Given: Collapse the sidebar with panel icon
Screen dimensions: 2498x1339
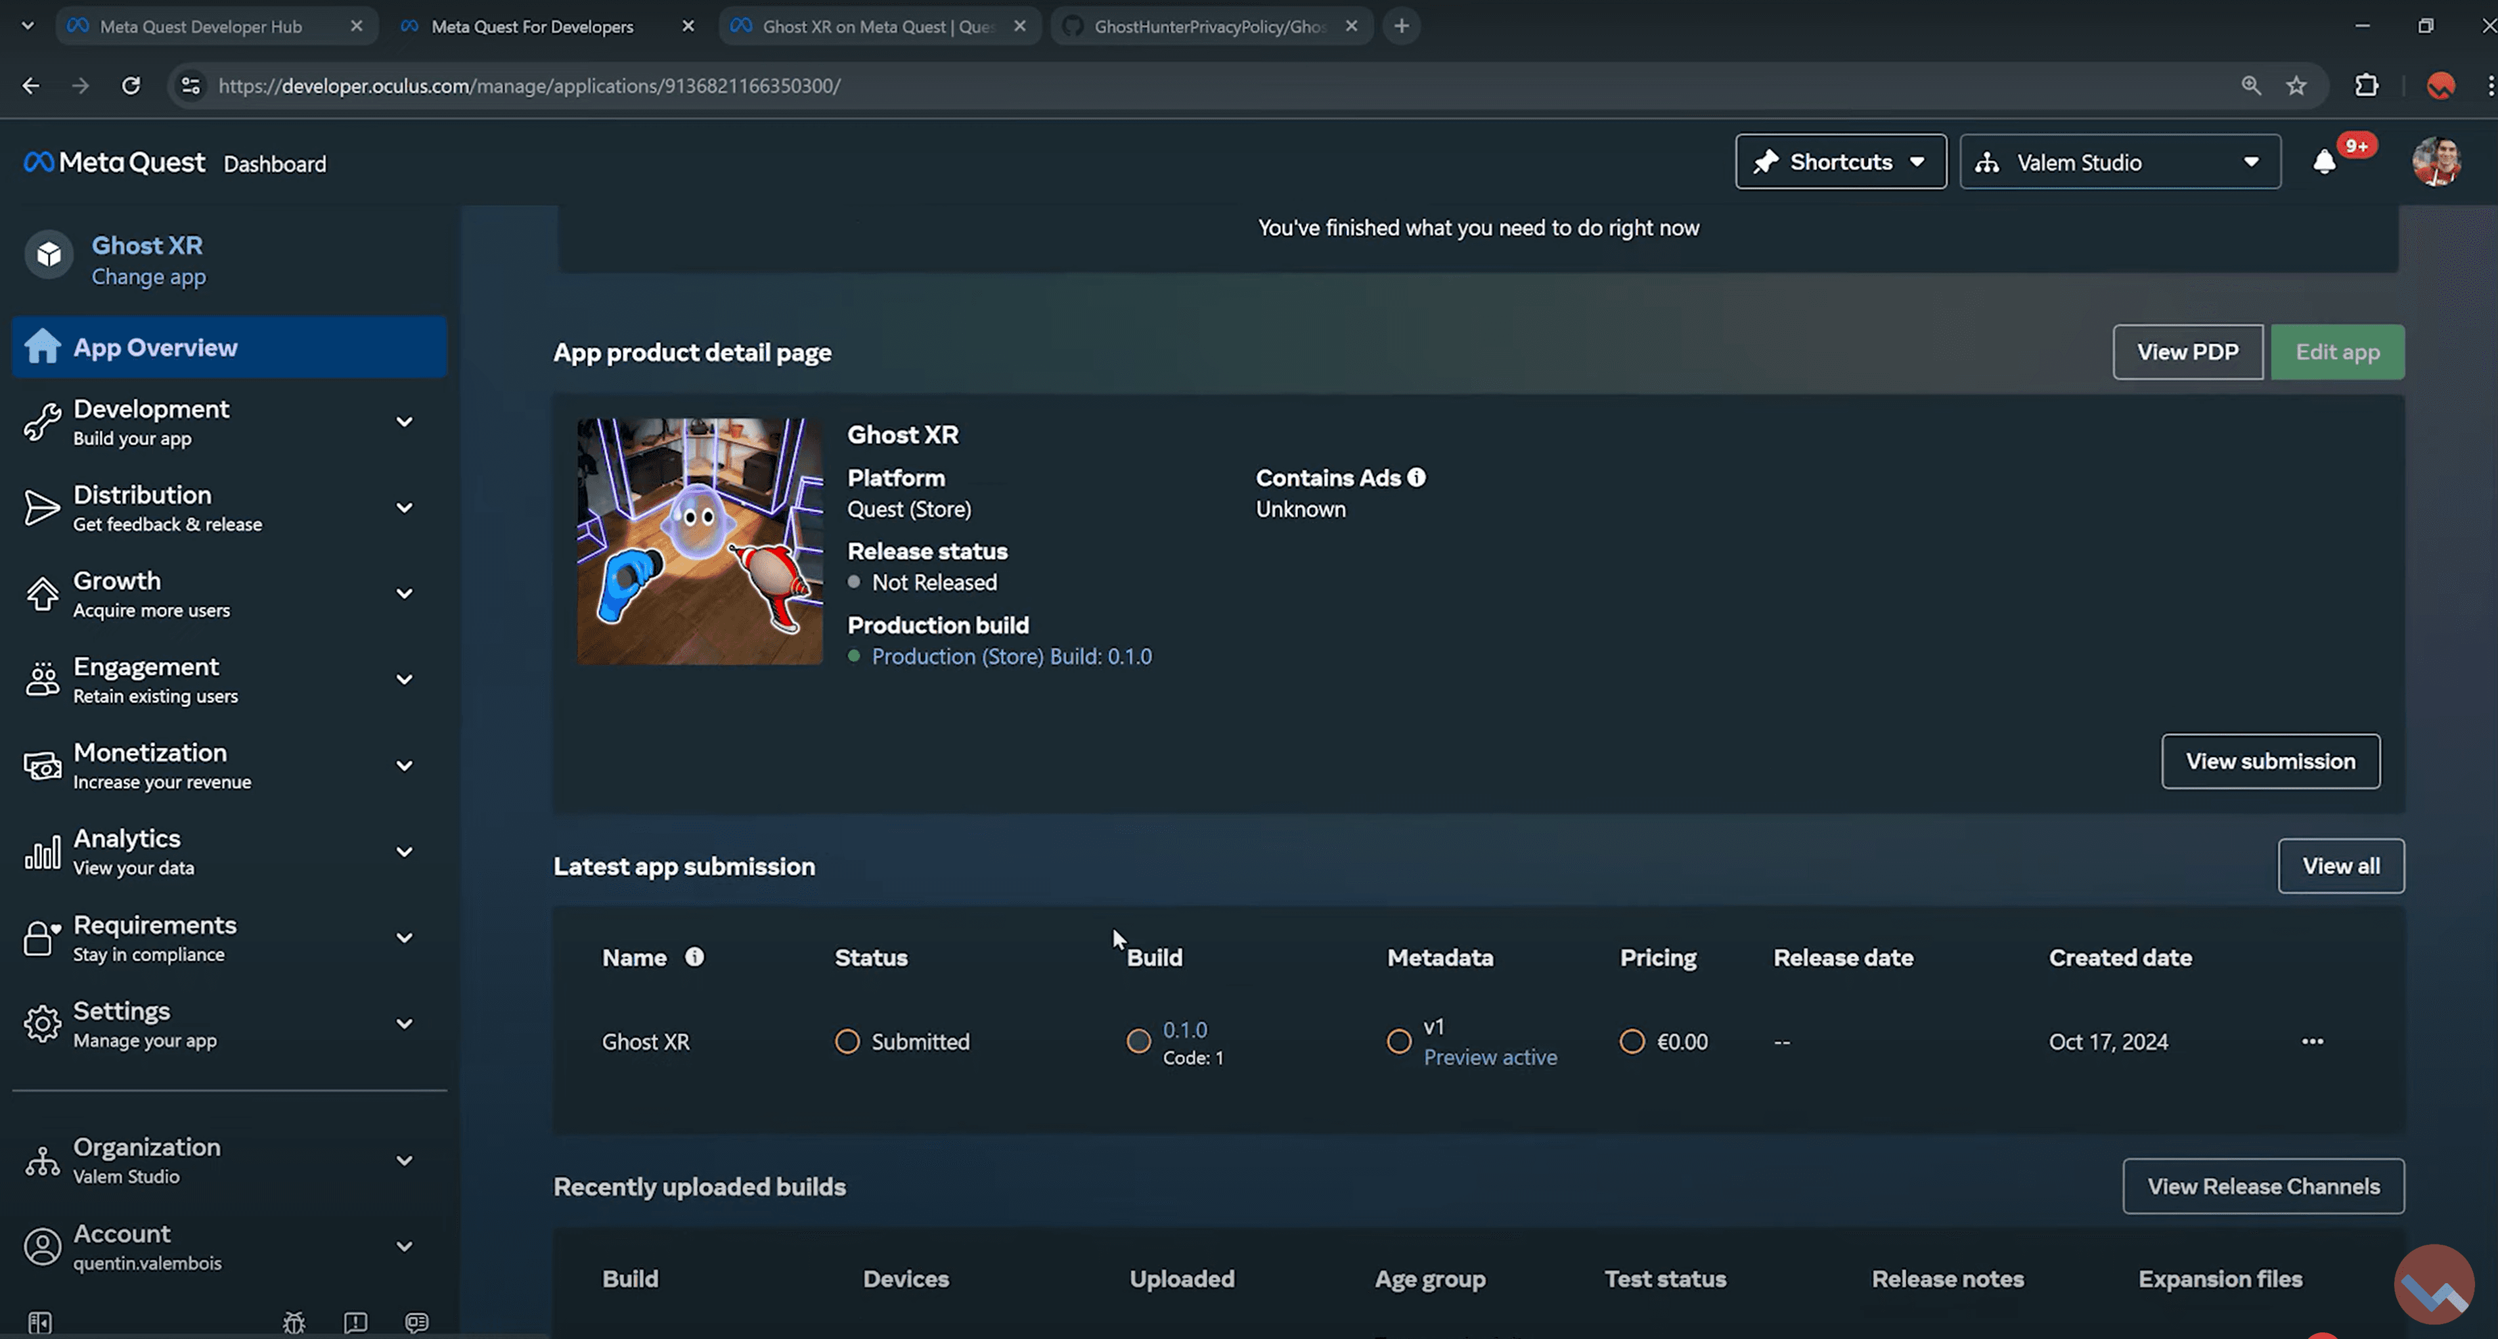Looking at the screenshot, I should [40, 1321].
